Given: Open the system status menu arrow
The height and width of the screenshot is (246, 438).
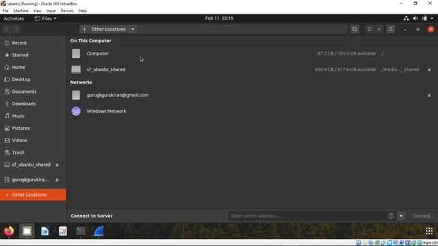Looking at the screenshot, I should [x=432, y=18].
